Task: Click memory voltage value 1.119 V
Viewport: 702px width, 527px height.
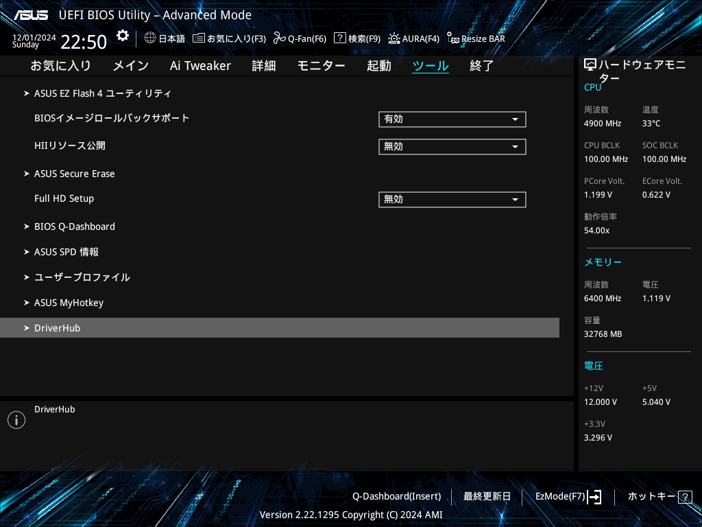Action: (656, 298)
